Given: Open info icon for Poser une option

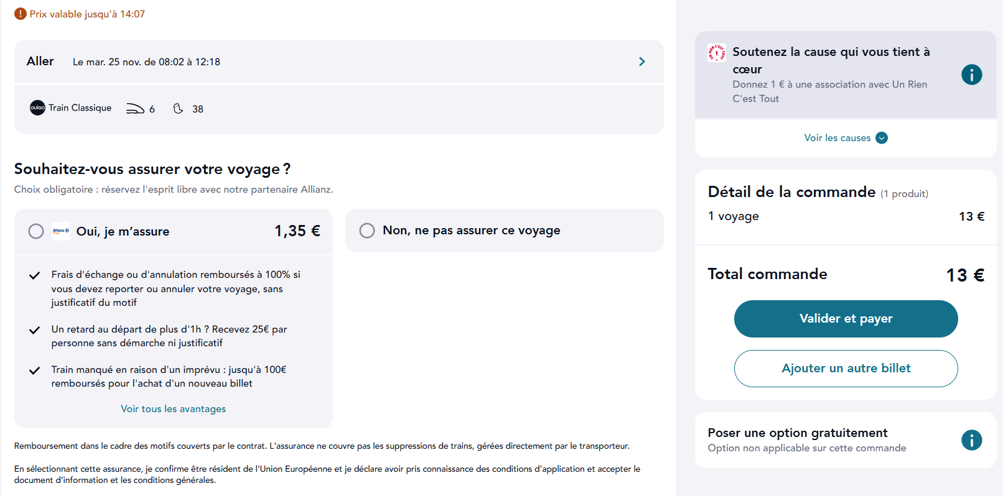Looking at the screenshot, I should 971,440.
